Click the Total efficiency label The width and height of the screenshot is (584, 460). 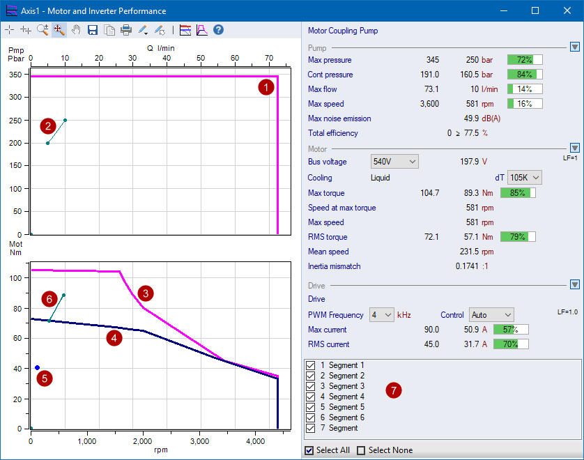(333, 132)
